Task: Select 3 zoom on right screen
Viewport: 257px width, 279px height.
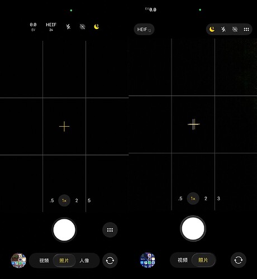Action: (218, 199)
